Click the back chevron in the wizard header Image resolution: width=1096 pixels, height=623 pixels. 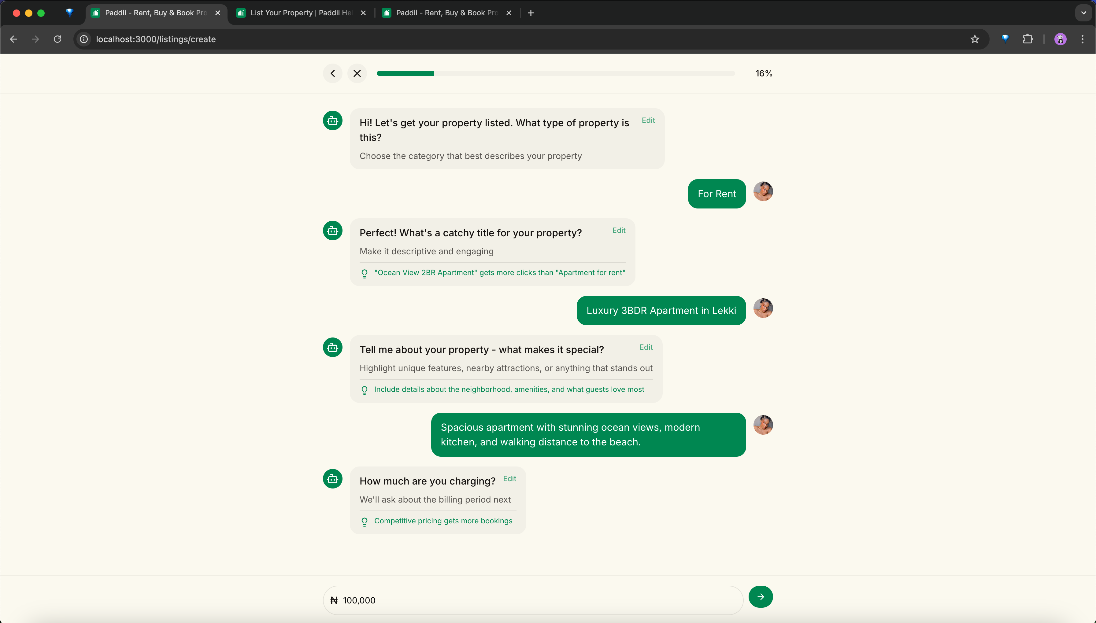point(332,74)
